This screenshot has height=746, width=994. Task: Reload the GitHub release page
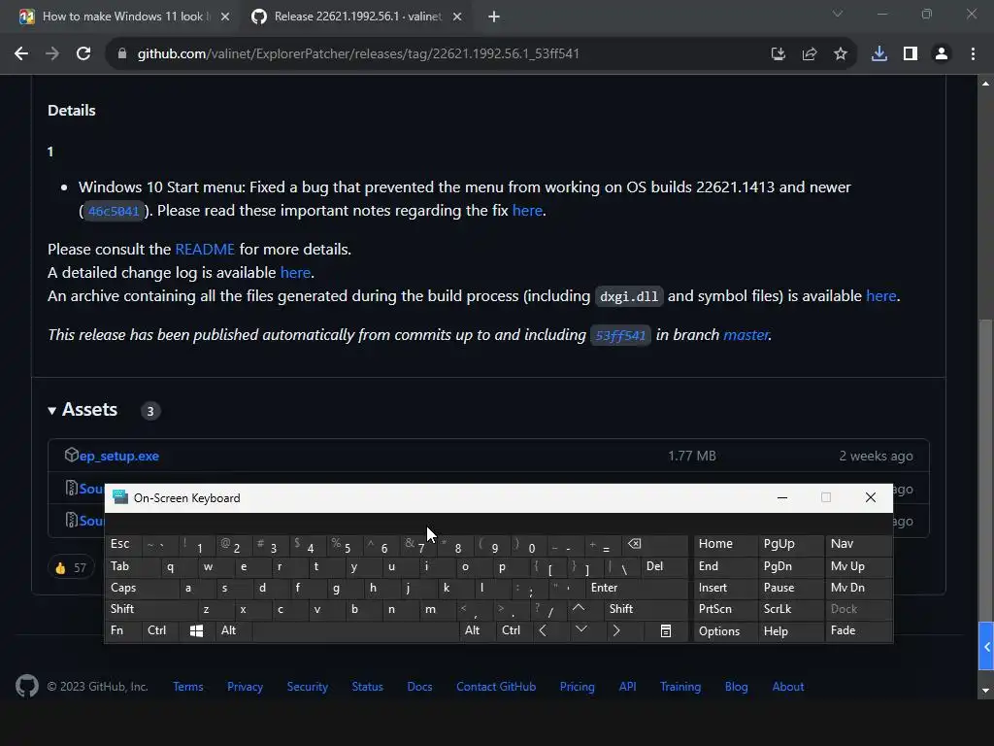pyautogui.click(x=83, y=54)
